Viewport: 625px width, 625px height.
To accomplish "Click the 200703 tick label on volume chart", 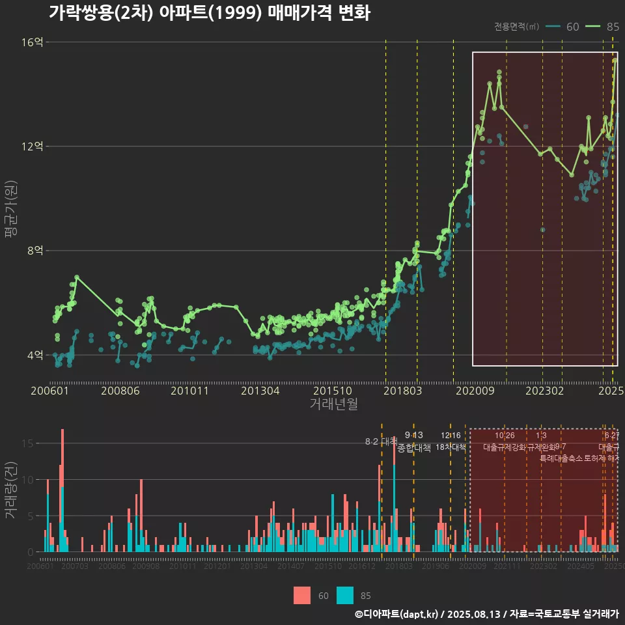I will coord(75,566).
